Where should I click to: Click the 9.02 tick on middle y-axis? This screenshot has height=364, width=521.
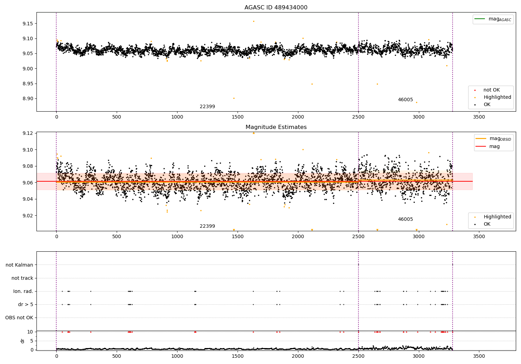tap(28, 216)
